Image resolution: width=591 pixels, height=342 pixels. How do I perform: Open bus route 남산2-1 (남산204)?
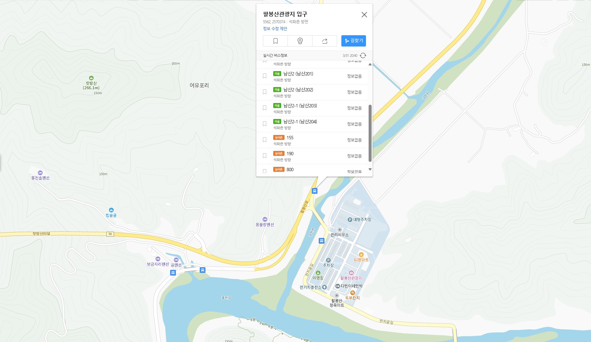pos(300,122)
